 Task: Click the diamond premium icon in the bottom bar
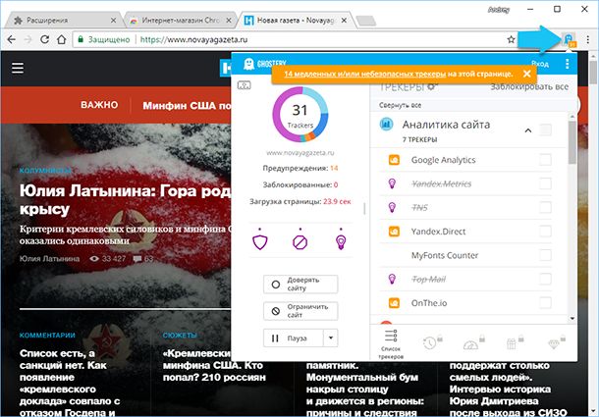coord(555,342)
